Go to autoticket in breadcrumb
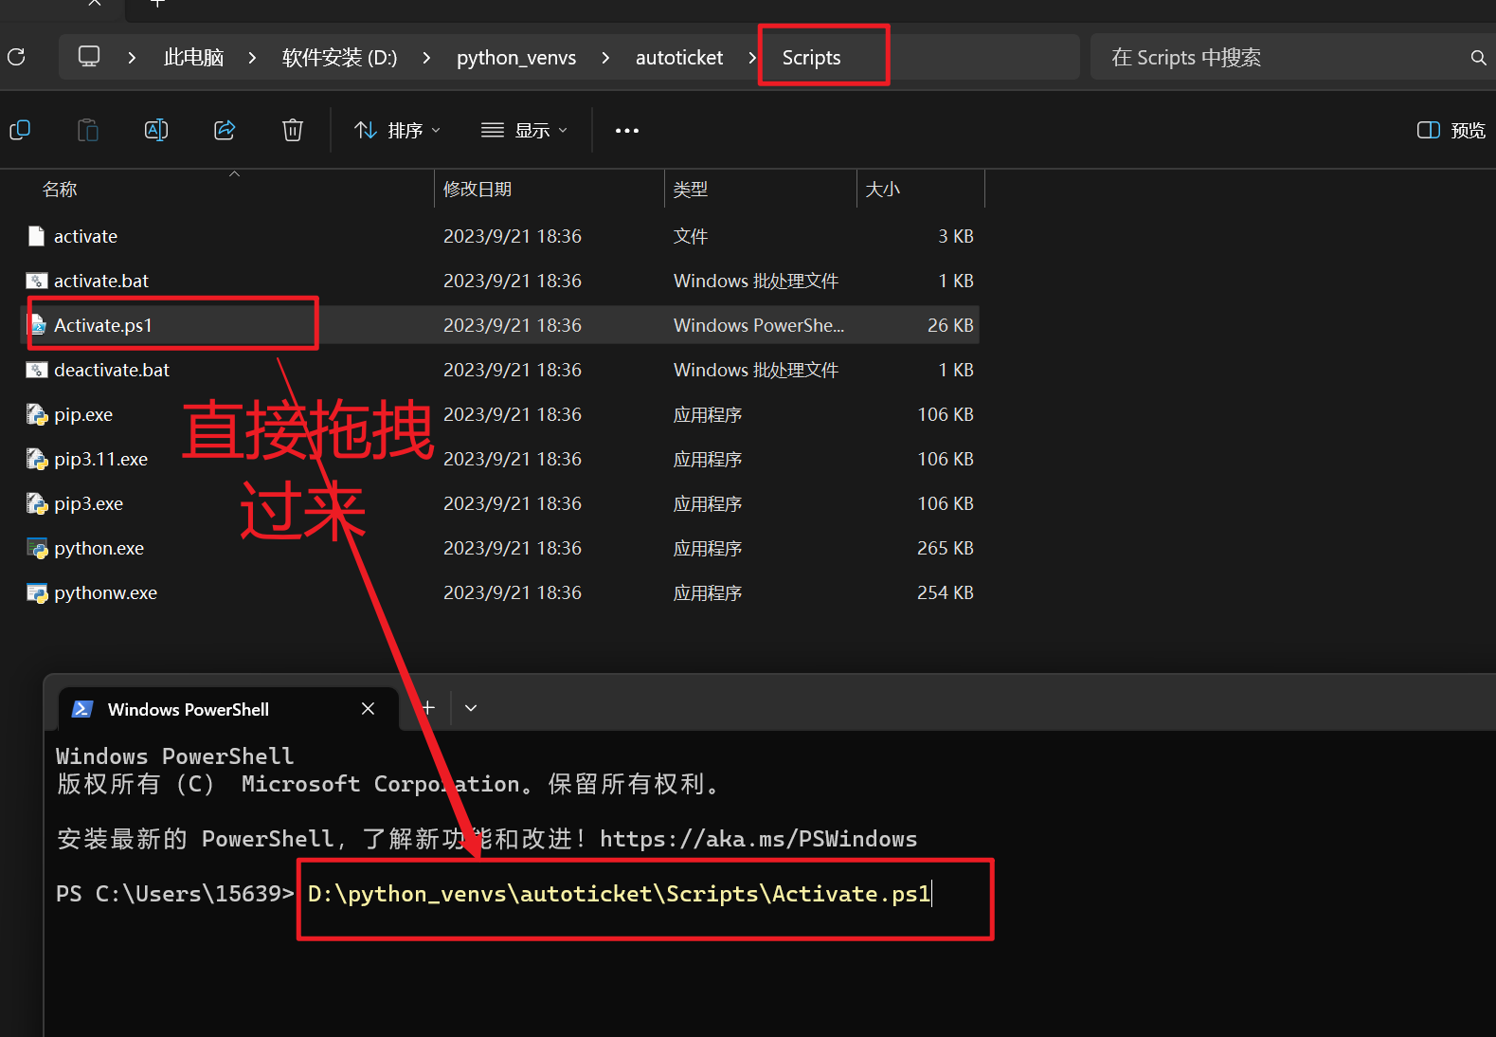 pyautogui.click(x=679, y=58)
